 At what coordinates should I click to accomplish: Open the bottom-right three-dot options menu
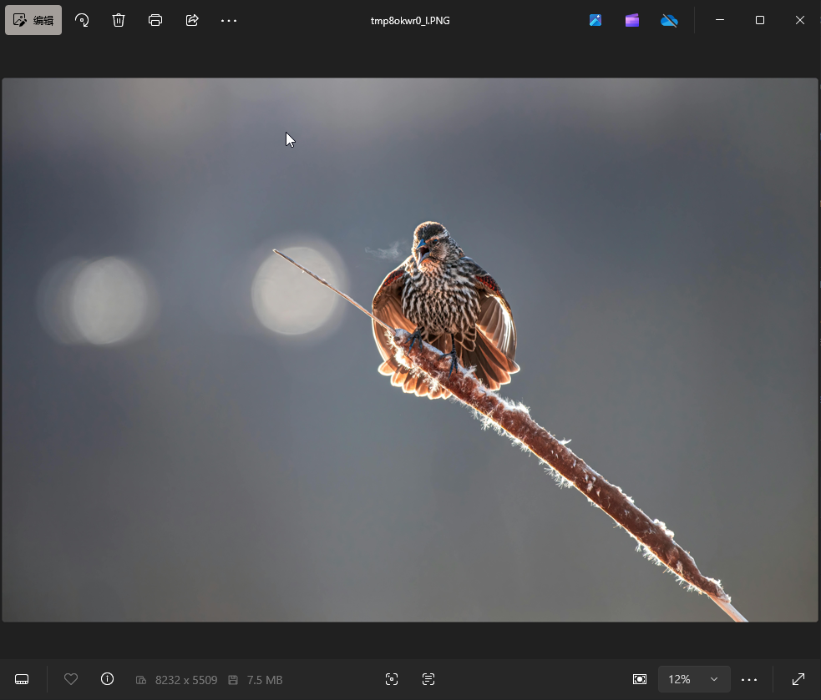click(749, 679)
